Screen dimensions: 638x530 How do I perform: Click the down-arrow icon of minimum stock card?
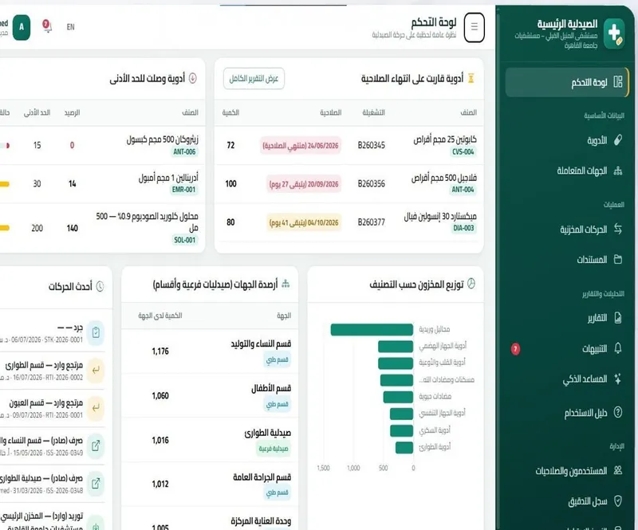pos(193,77)
